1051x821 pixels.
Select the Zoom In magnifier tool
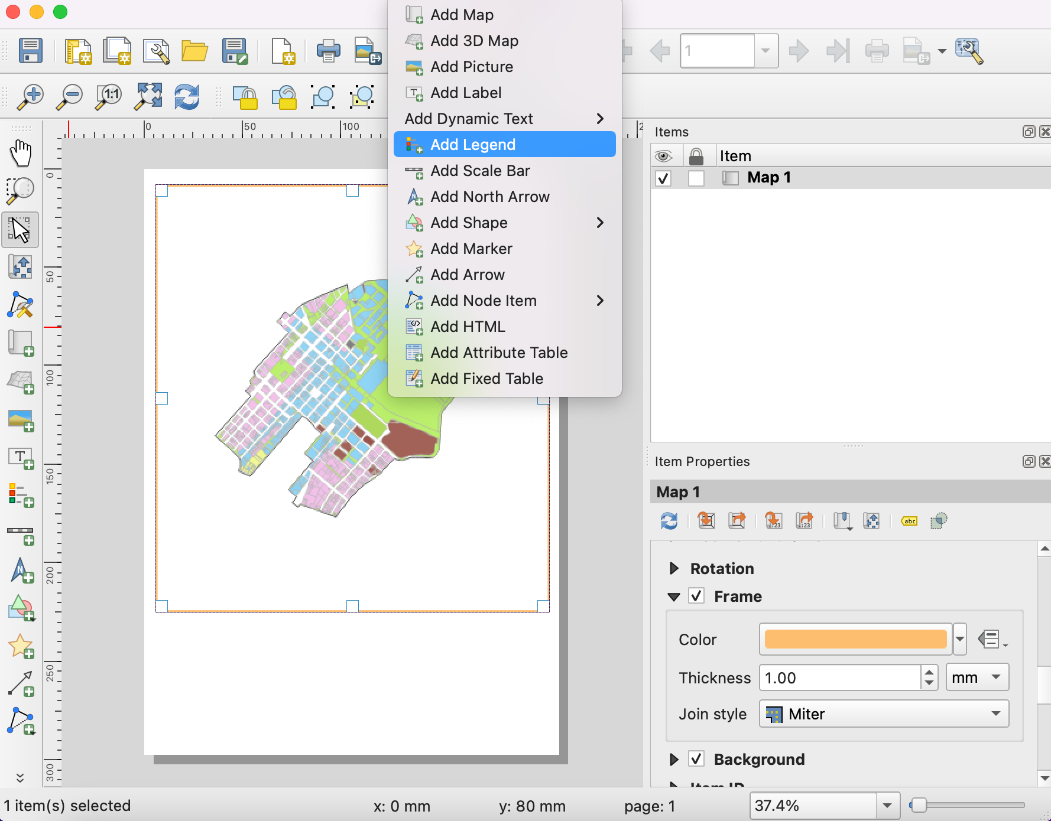[30, 96]
